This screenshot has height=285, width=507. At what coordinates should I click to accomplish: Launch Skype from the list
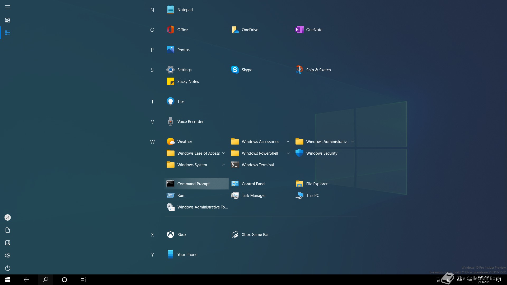235,70
